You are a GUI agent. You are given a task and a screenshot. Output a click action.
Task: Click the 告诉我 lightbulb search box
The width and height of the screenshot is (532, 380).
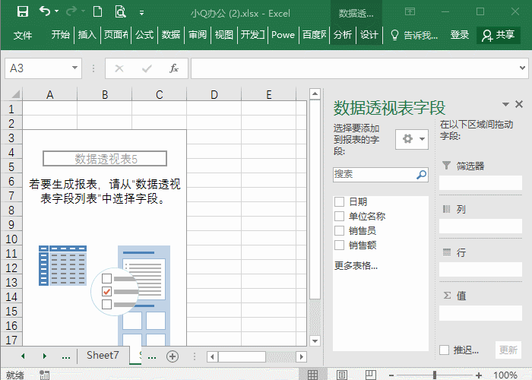[x=414, y=35]
